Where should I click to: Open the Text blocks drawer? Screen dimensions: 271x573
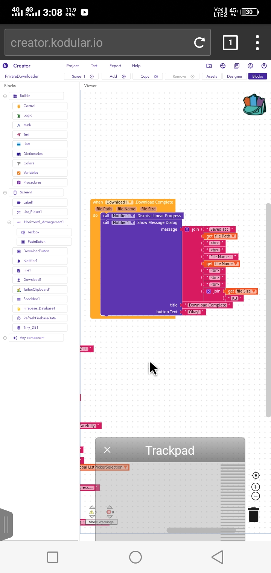[40, 135]
